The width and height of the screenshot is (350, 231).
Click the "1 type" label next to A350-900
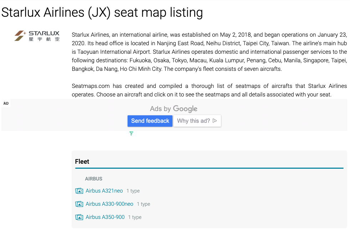135,217
